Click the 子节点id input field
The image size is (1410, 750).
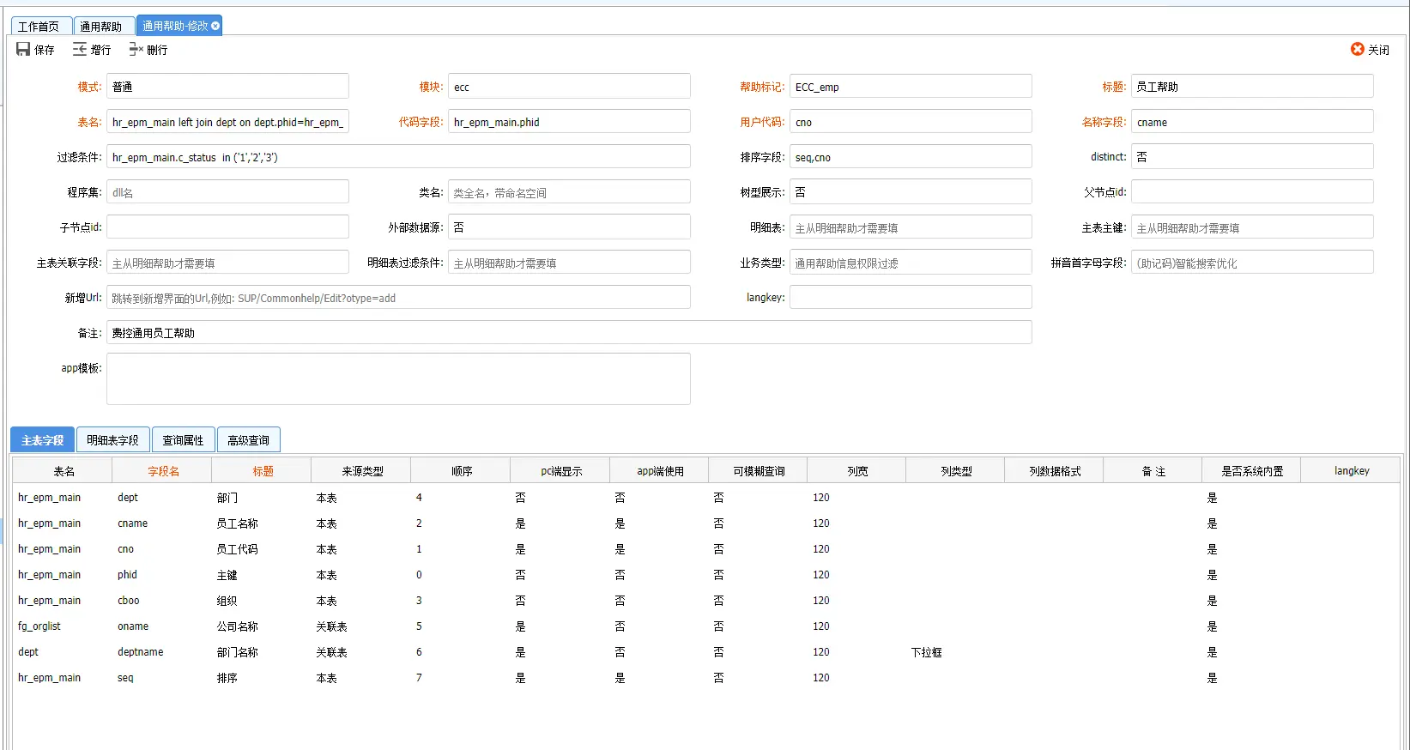pyautogui.click(x=227, y=227)
